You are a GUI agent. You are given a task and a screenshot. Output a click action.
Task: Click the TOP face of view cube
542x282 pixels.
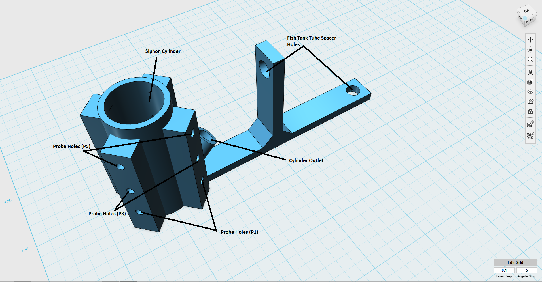tap(527, 11)
